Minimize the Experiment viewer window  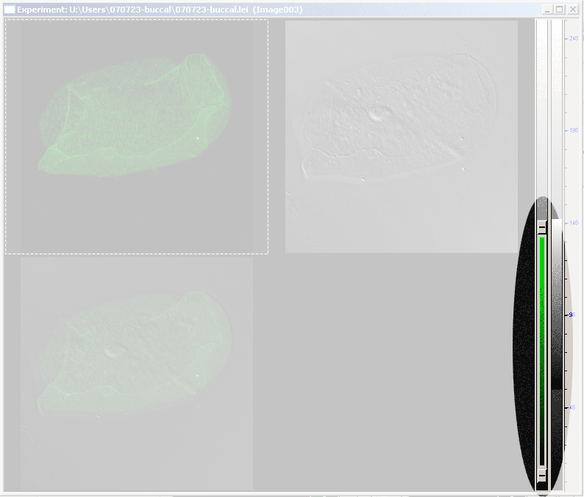(x=547, y=10)
